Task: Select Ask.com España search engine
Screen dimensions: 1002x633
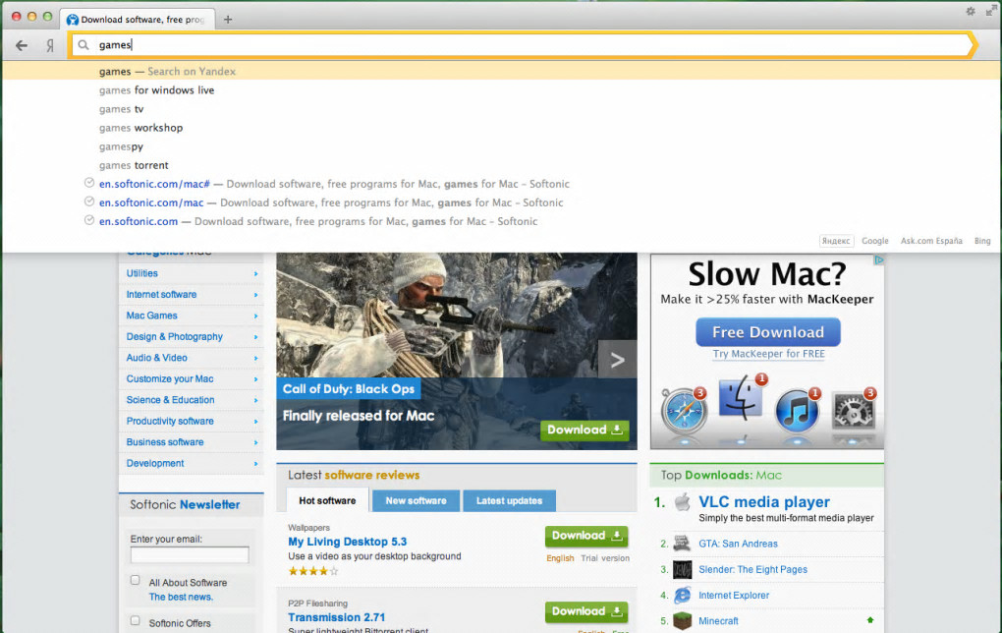Action: coord(931,241)
